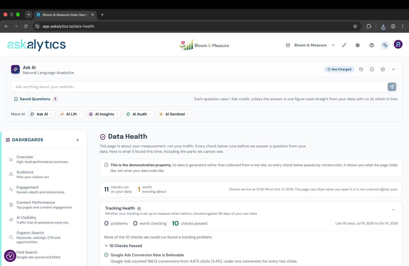Viewport: 409px width, 266px height.
Task: Open the help question-mark icon
Action: pos(372,45)
